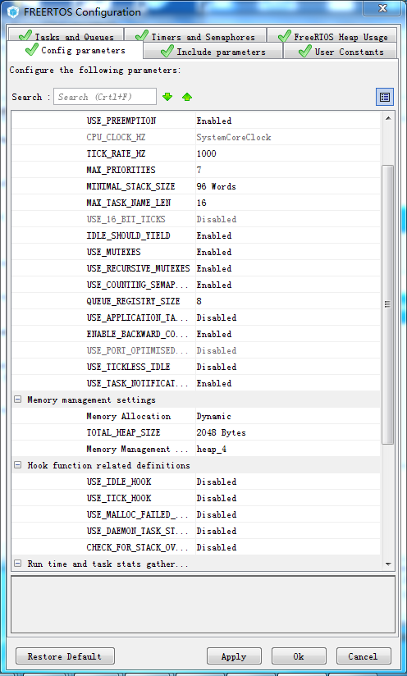Click the Cancel button

(364, 656)
